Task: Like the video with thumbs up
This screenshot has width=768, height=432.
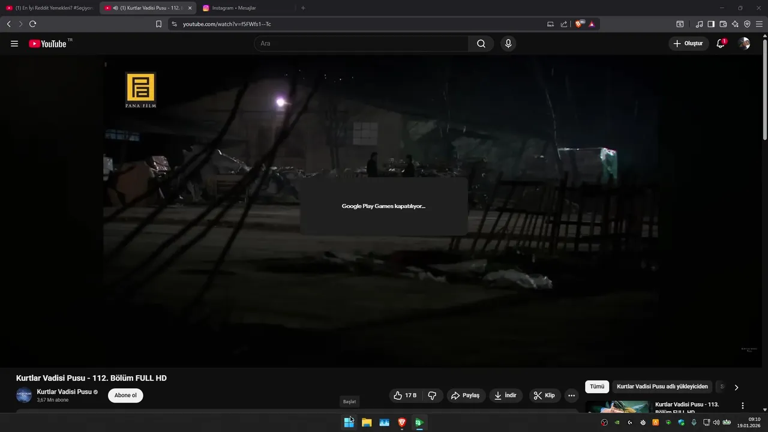Action: click(405, 395)
